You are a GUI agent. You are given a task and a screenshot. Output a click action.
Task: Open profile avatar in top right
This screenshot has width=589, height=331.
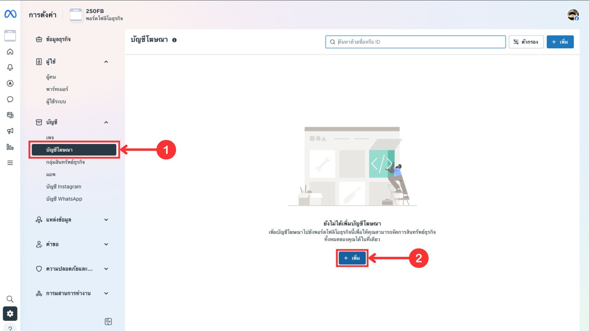point(573,15)
